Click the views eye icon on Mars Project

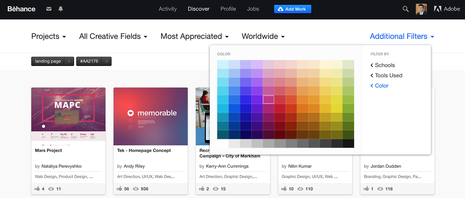pyautogui.click(x=51, y=189)
